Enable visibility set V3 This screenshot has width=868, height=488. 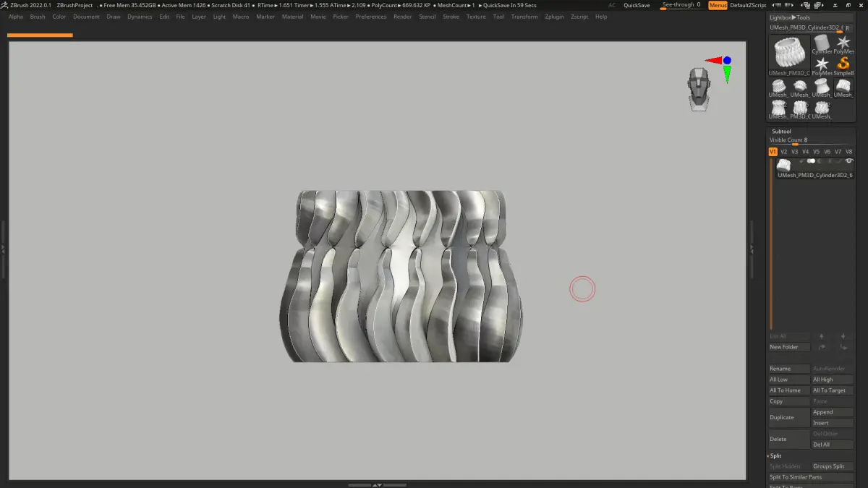(x=794, y=152)
